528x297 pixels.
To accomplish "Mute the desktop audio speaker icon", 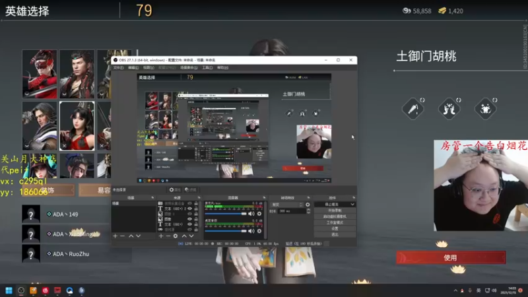I will pyautogui.click(x=251, y=231).
